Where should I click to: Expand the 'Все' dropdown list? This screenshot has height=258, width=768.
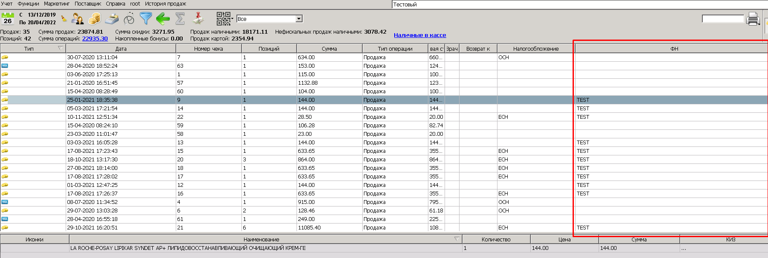click(x=299, y=19)
